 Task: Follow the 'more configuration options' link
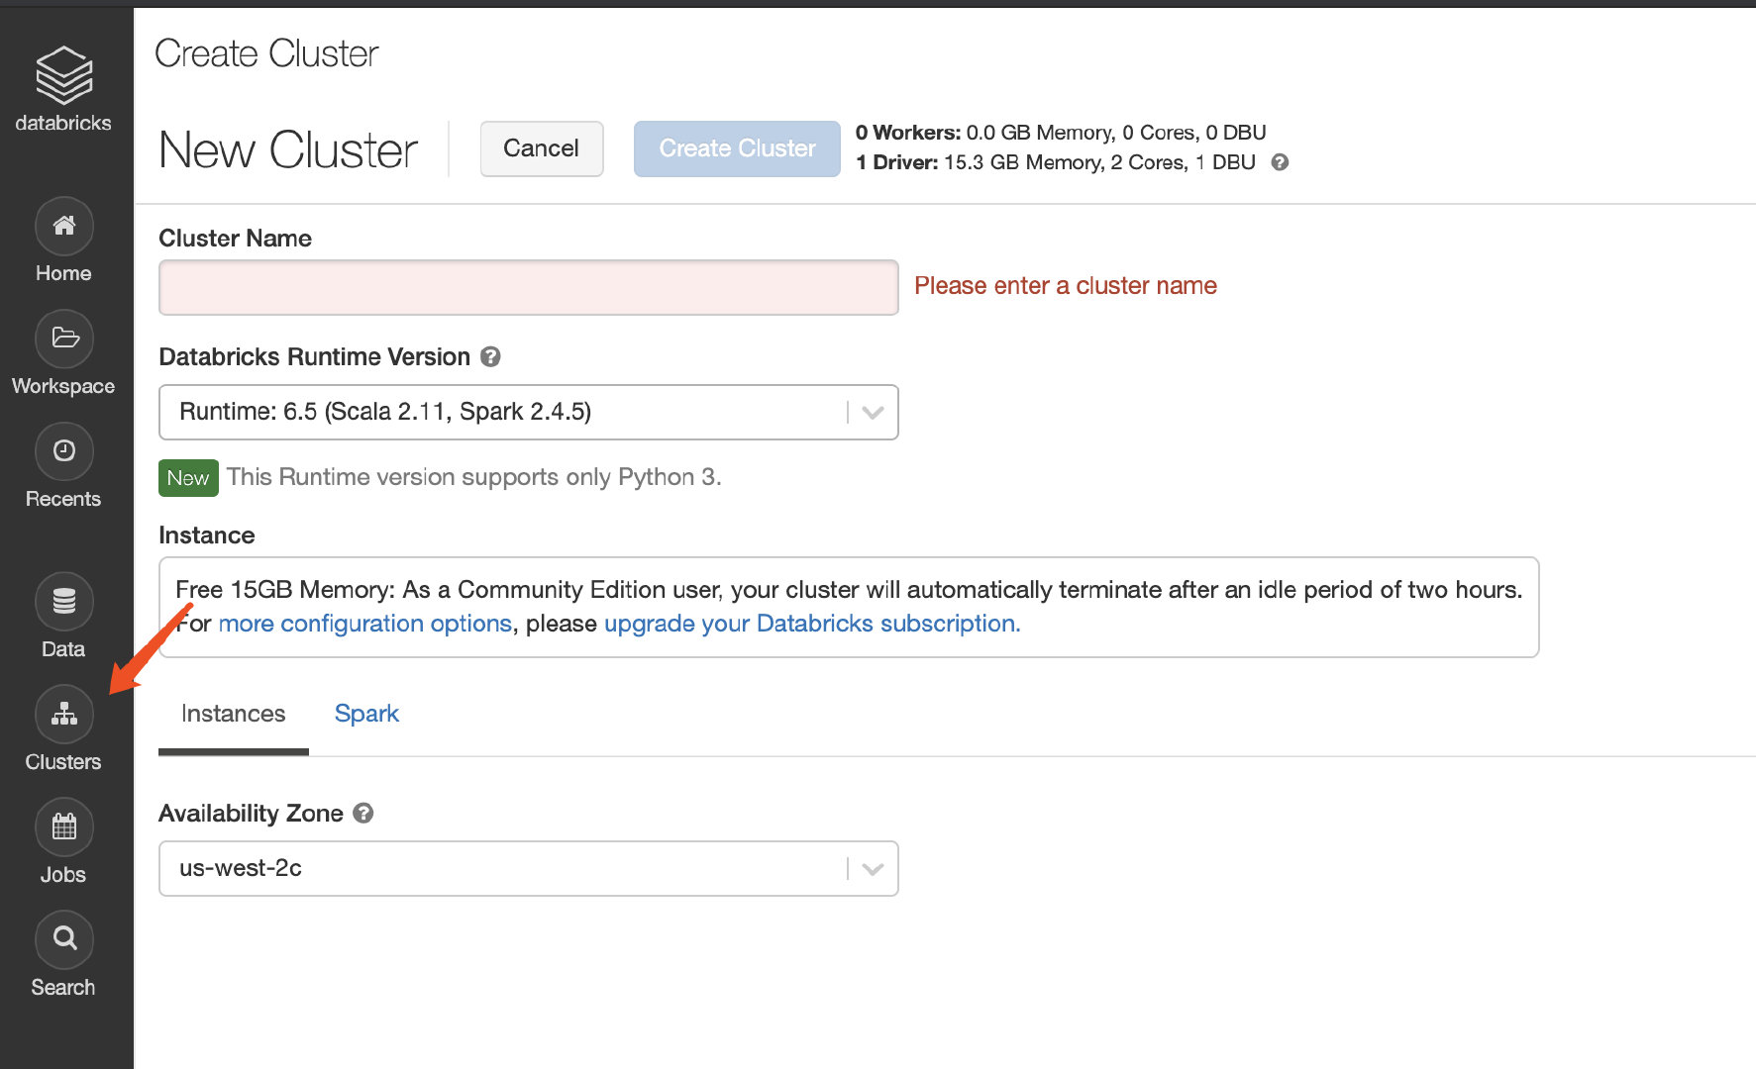[x=365, y=624]
